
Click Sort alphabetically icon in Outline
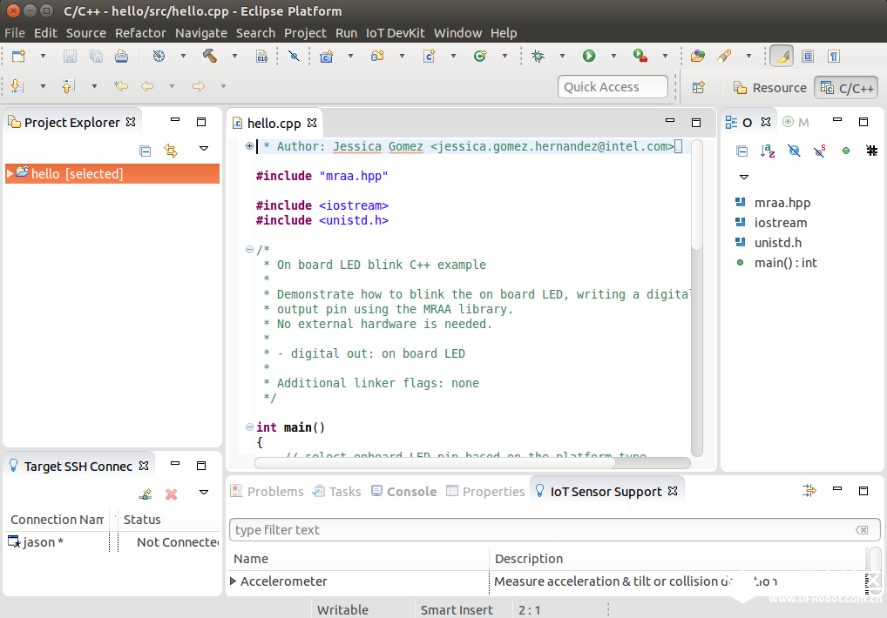tap(768, 151)
